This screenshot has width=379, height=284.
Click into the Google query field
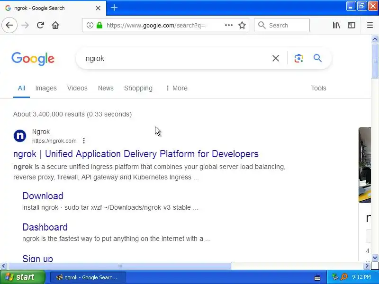(176, 58)
